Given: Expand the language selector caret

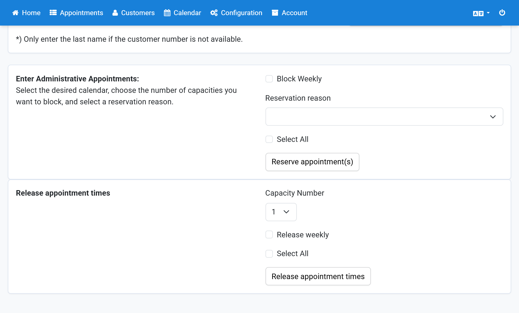Looking at the screenshot, I should 488,13.
